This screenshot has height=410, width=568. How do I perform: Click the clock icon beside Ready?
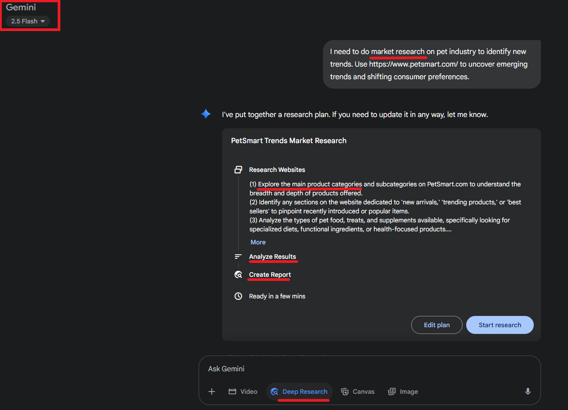click(238, 296)
